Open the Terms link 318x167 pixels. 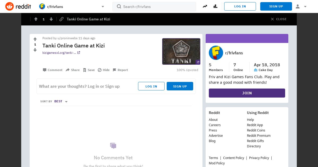[x=213, y=158]
